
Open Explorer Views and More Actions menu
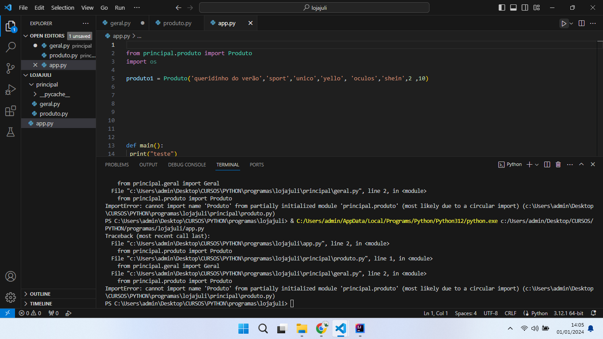[86, 23]
